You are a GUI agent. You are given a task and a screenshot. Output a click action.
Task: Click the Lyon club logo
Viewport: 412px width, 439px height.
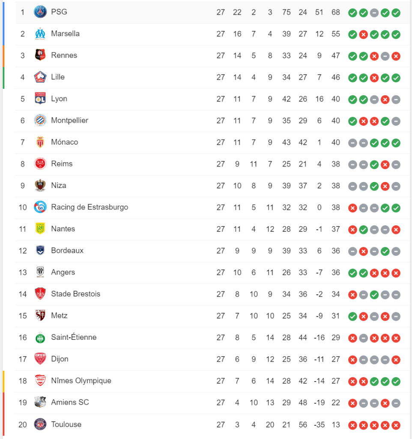pyautogui.click(x=40, y=99)
